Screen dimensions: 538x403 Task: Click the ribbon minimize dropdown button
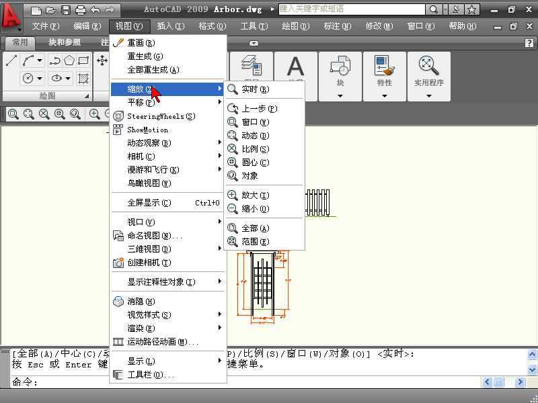point(254,43)
